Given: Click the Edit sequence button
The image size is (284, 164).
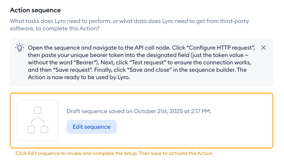Looking at the screenshot, I should click(x=92, y=127).
